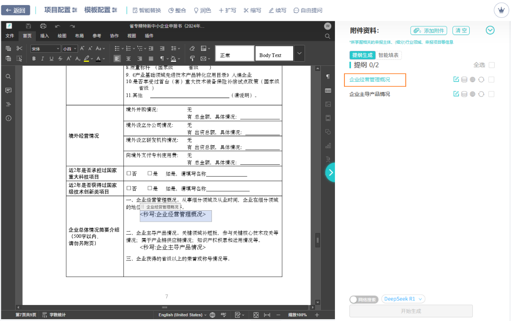Click the 返回 back button

(x=15, y=10)
